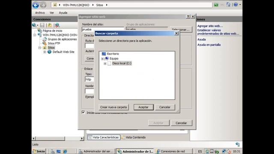Screen dimensions: 274x154
Task: Open the Archivo menu
Action: (40, 13)
